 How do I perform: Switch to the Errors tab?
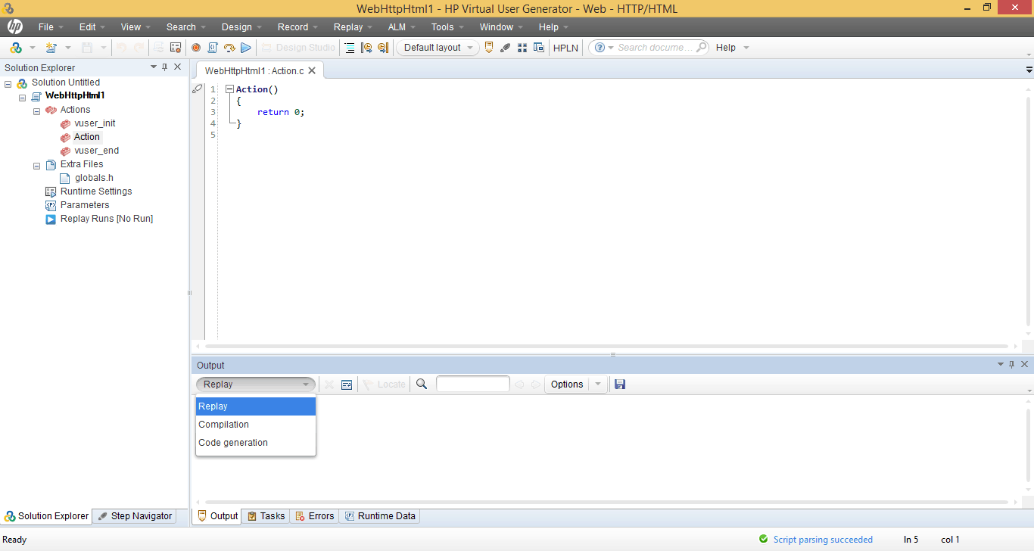[313, 516]
